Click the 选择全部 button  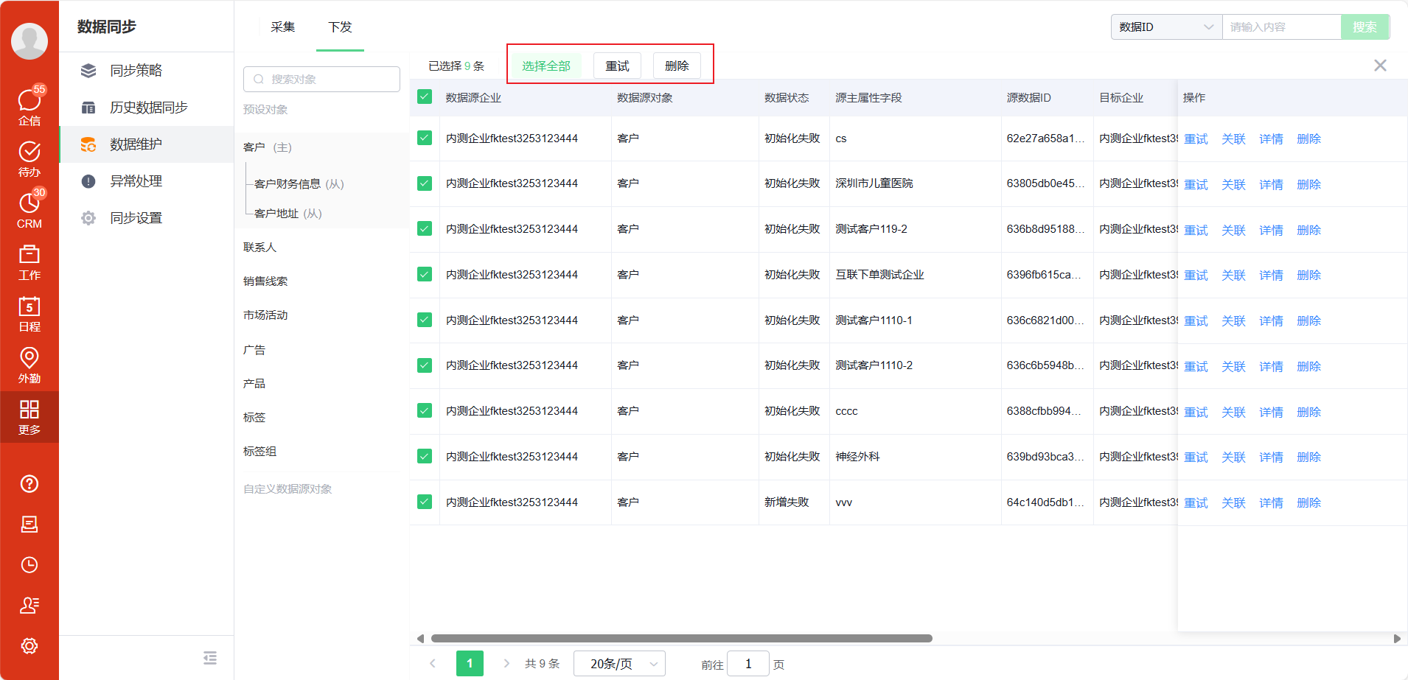click(x=546, y=65)
